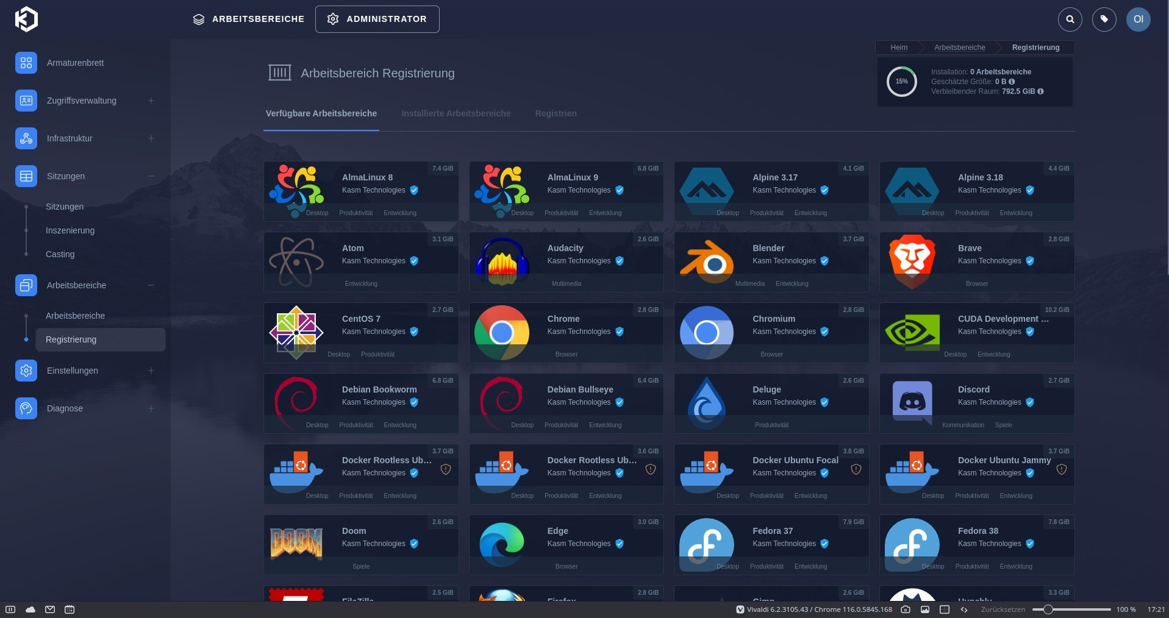This screenshot has width=1169, height=618.
Task: Switch to Verfügbare Arbeitsbereiche tab
Action: click(x=321, y=113)
